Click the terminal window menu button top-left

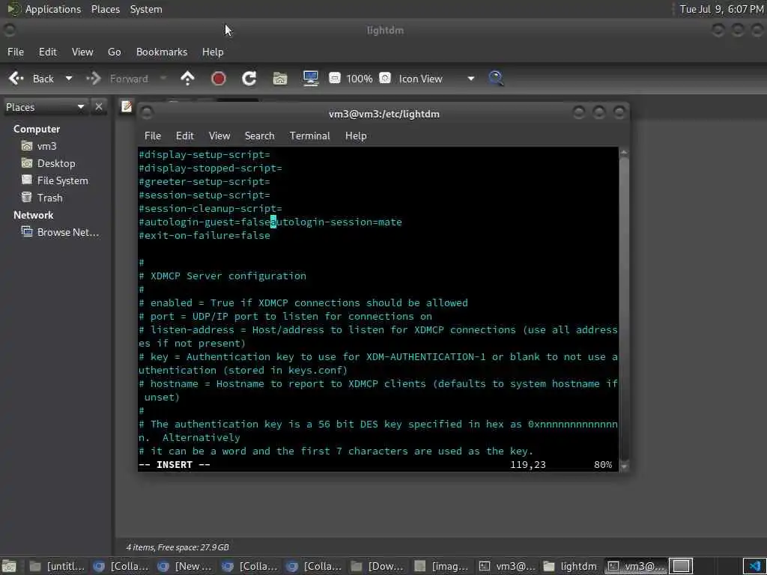146,113
